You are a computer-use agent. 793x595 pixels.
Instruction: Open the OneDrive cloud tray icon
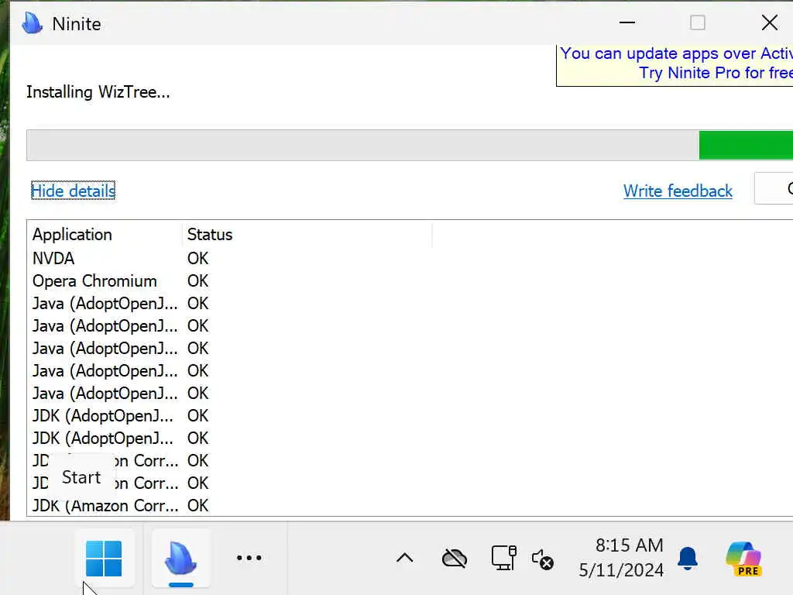pos(454,559)
